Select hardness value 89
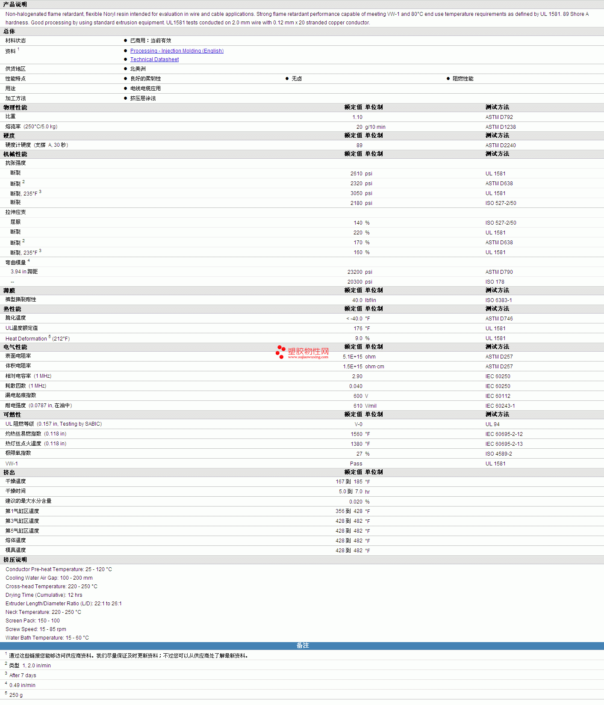Screen dimensions: 604x705 [x=359, y=145]
